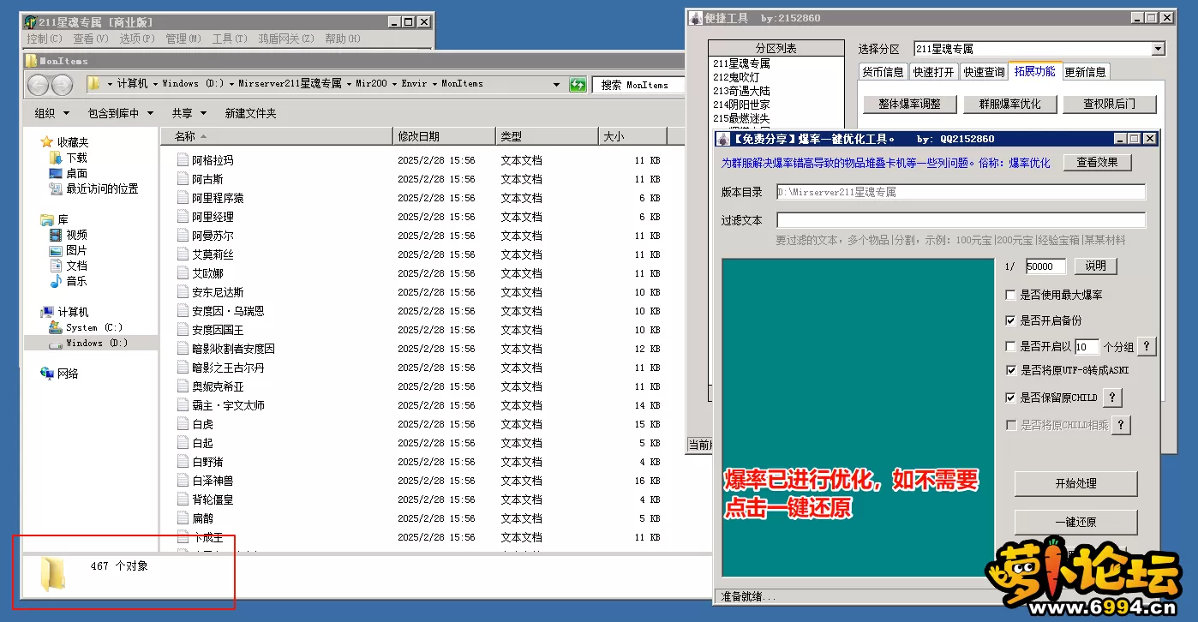This screenshot has height=622, width=1198.
Task: Click the text file icon beside 阿曼苏尔
Action: coord(183,236)
